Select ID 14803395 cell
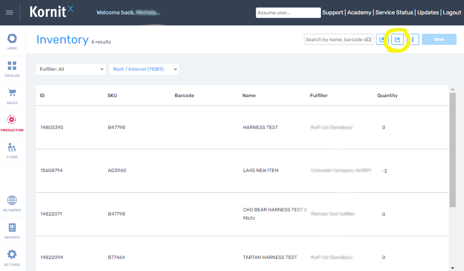Image resolution: width=464 pixels, height=271 pixels. point(52,128)
